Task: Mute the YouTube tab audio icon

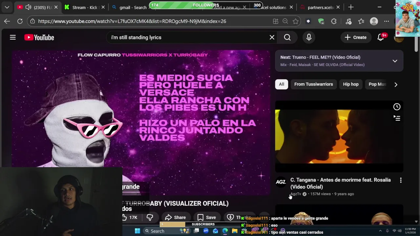Action: [x=28, y=7]
